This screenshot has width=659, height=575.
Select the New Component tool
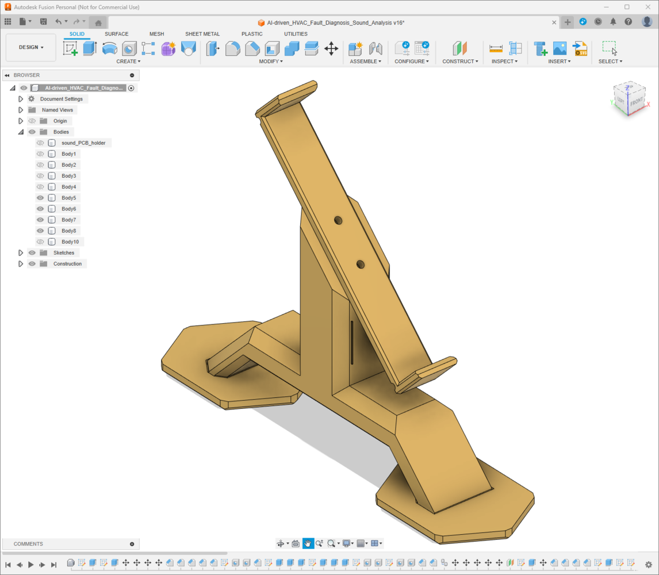pyautogui.click(x=355, y=48)
